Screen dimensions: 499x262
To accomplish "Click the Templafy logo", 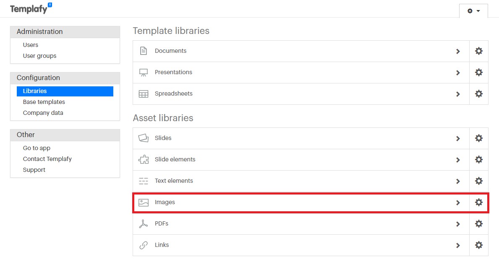I will [x=29, y=8].
